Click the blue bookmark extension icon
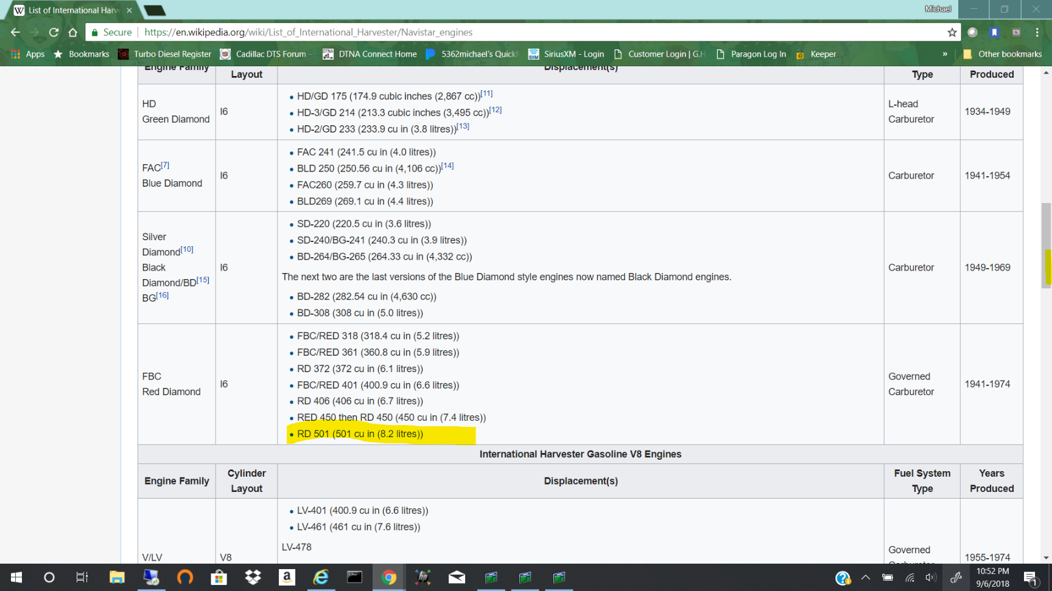 (994, 32)
